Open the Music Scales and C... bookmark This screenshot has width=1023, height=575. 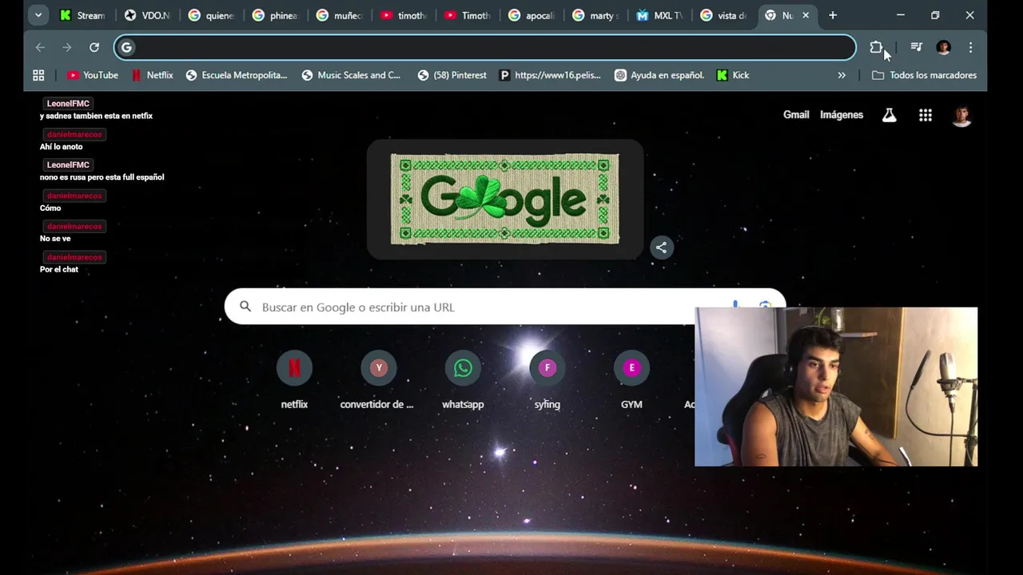coord(352,75)
